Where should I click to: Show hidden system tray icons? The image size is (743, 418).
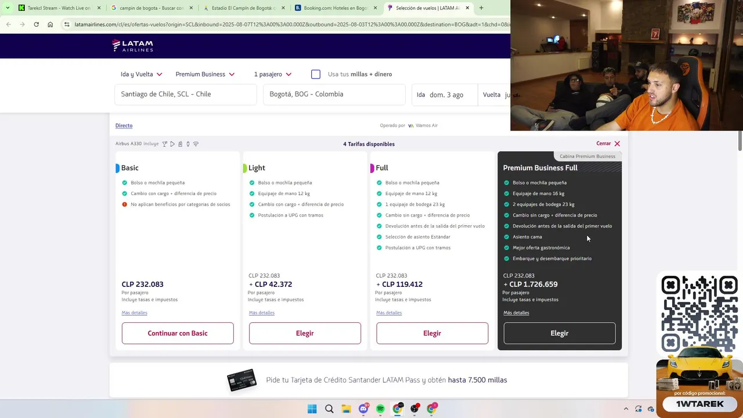626,409
